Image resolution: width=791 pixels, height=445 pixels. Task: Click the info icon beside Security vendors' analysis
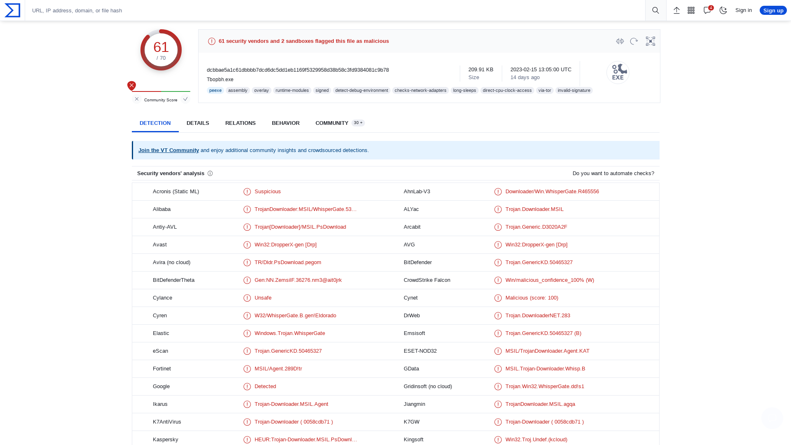point(210,173)
